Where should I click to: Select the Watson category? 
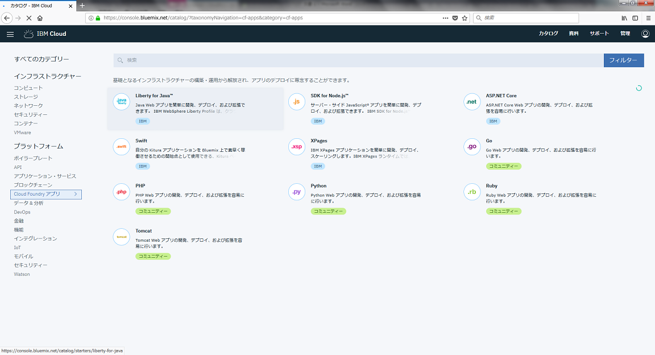pos(22,274)
